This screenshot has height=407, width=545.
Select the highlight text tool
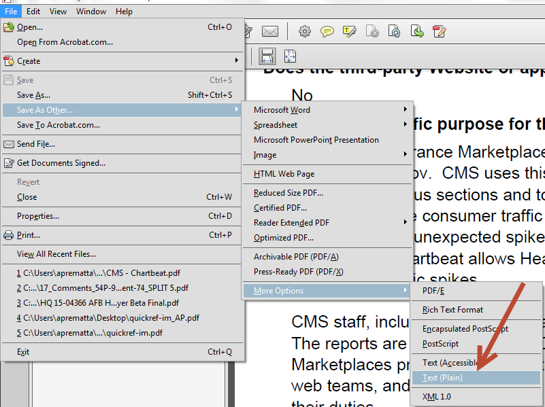tap(350, 31)
